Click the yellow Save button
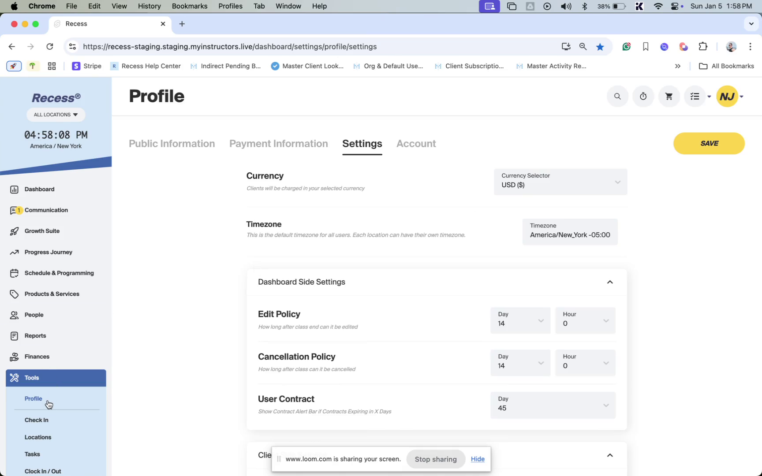 point(709,143)
